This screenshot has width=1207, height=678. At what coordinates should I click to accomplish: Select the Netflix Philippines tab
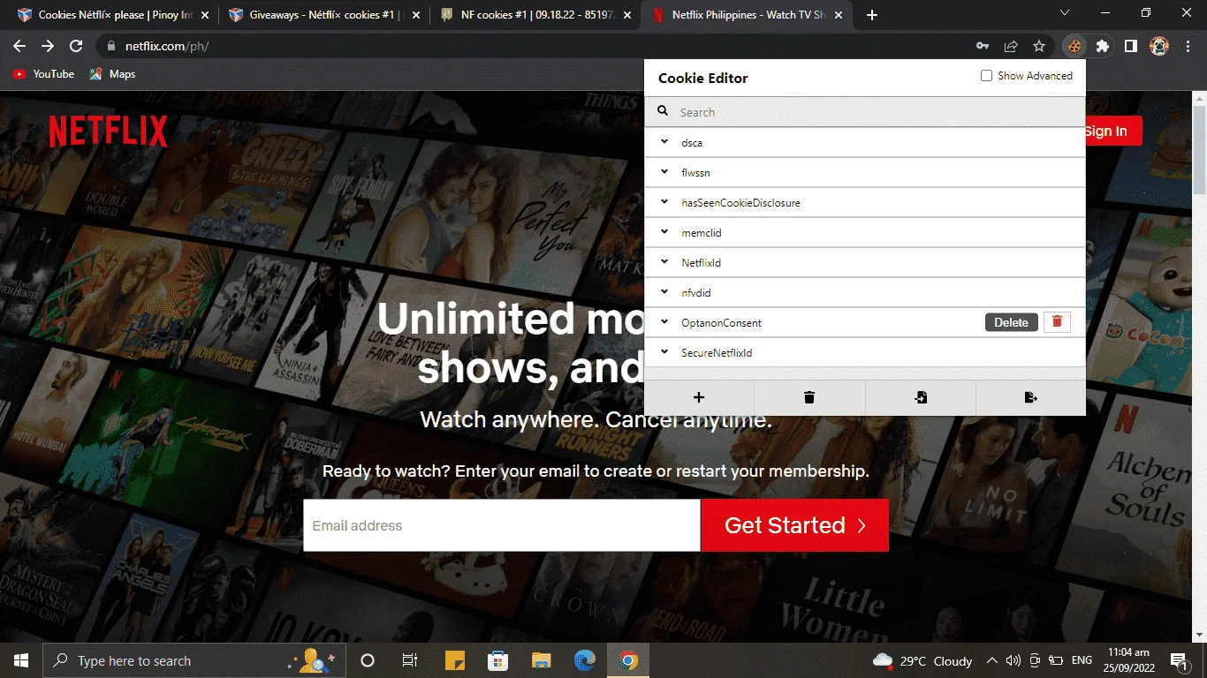point(748,15)
